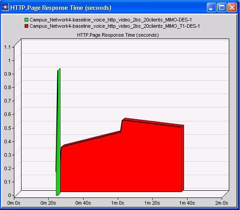Click the y-axis label 1

pyautogui.click(x=9, y=60)
